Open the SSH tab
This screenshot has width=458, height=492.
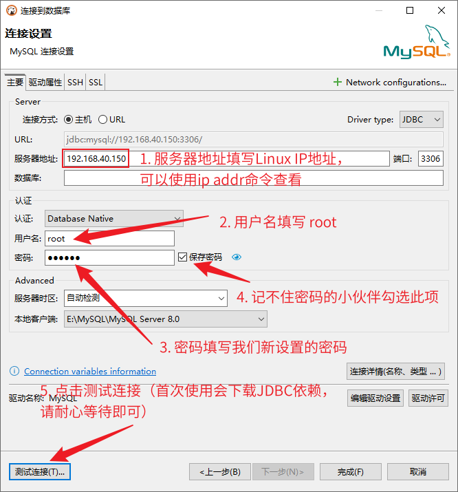(75, 82)
